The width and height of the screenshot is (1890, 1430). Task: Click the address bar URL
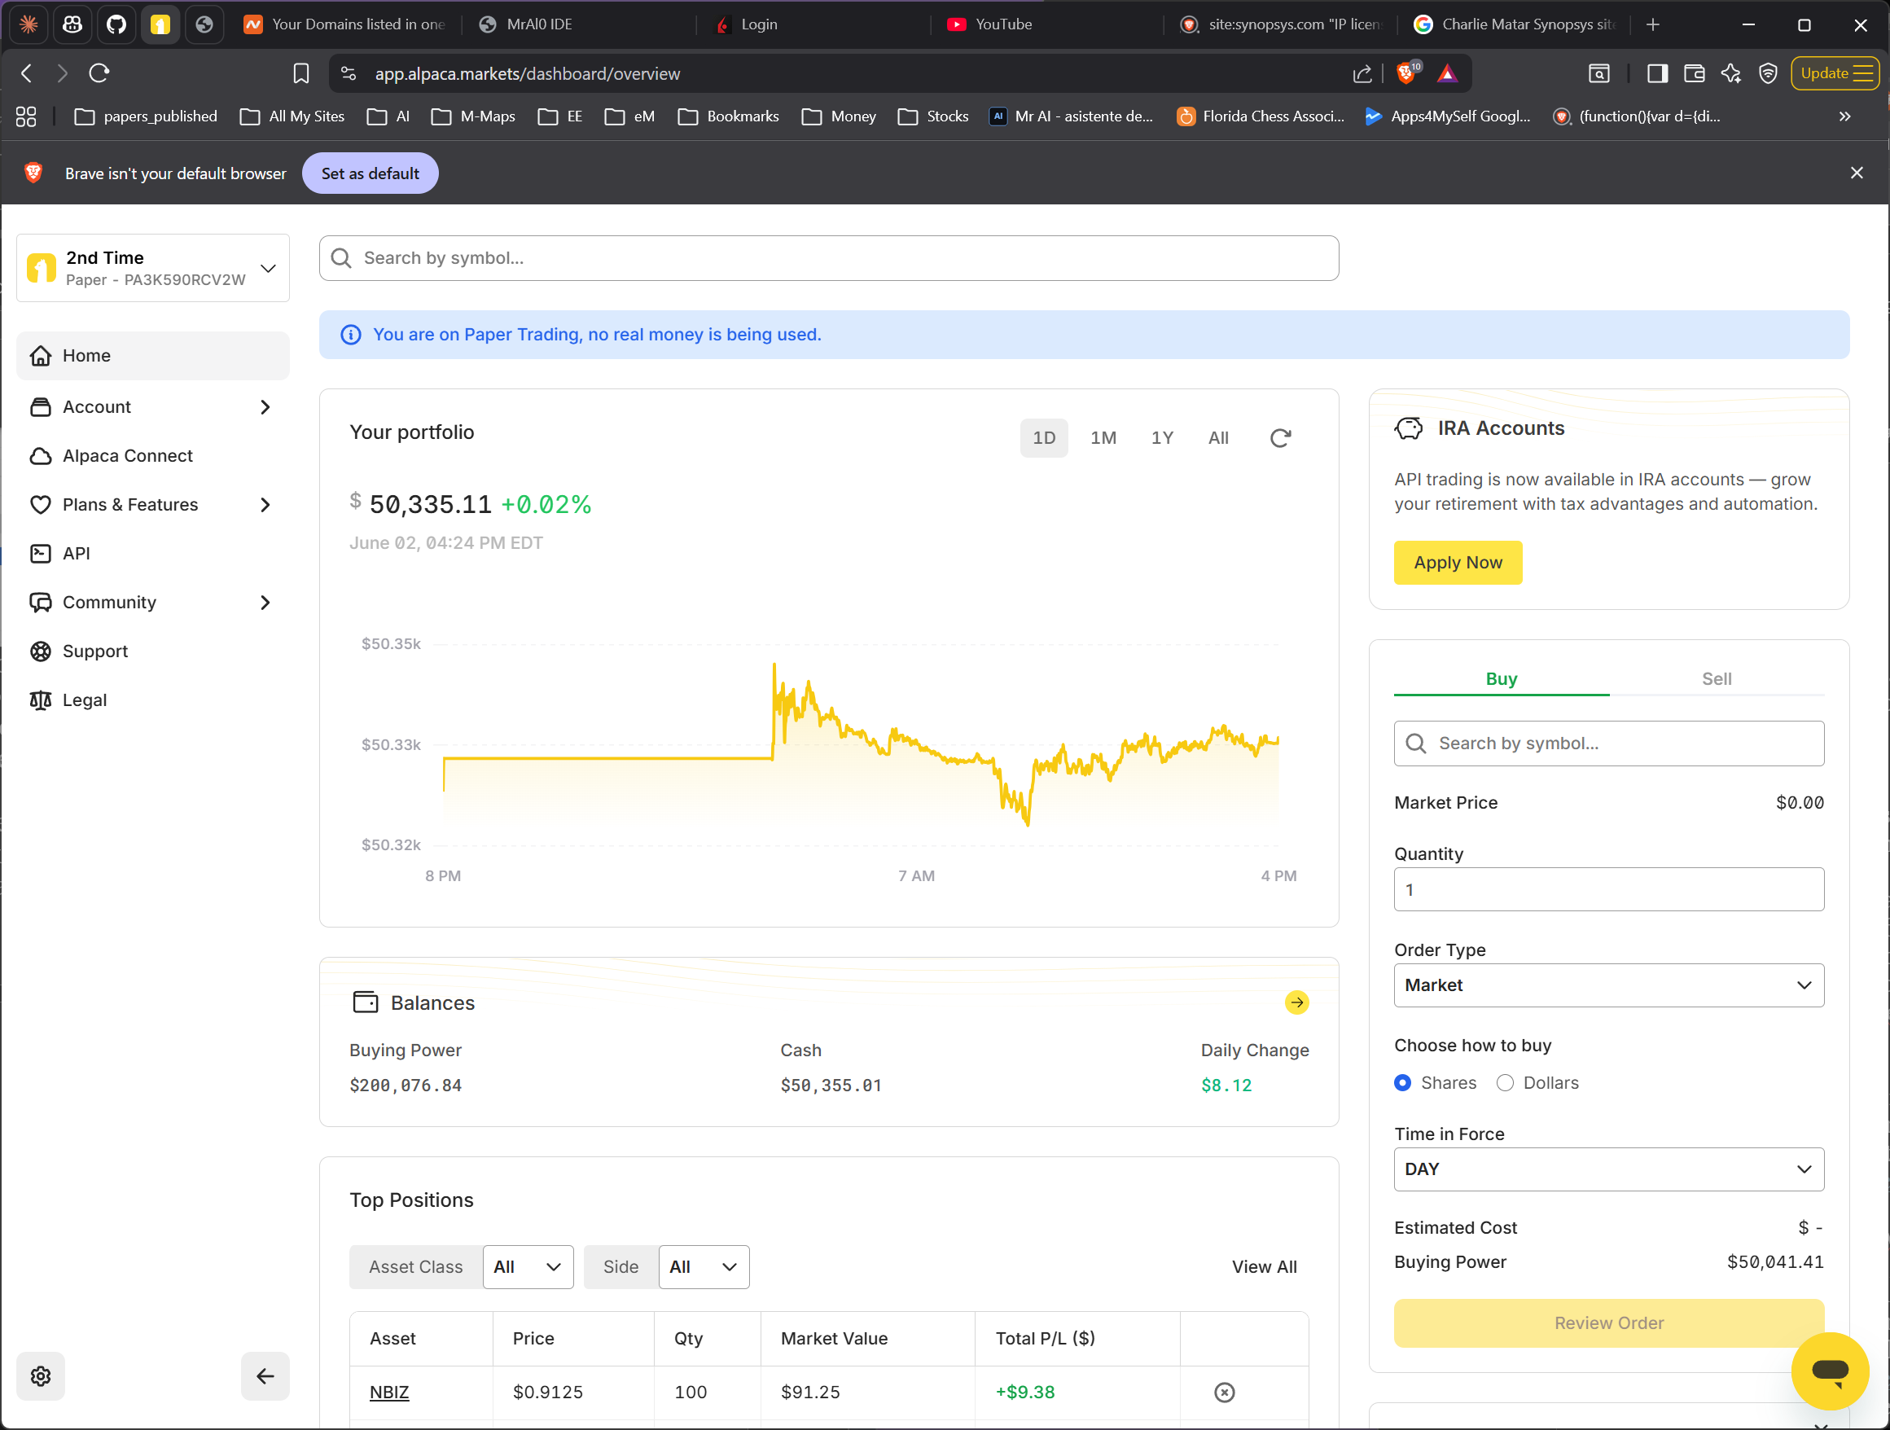(x=527, y=73)
